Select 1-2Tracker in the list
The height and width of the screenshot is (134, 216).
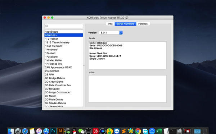click(x=64, y=39)
